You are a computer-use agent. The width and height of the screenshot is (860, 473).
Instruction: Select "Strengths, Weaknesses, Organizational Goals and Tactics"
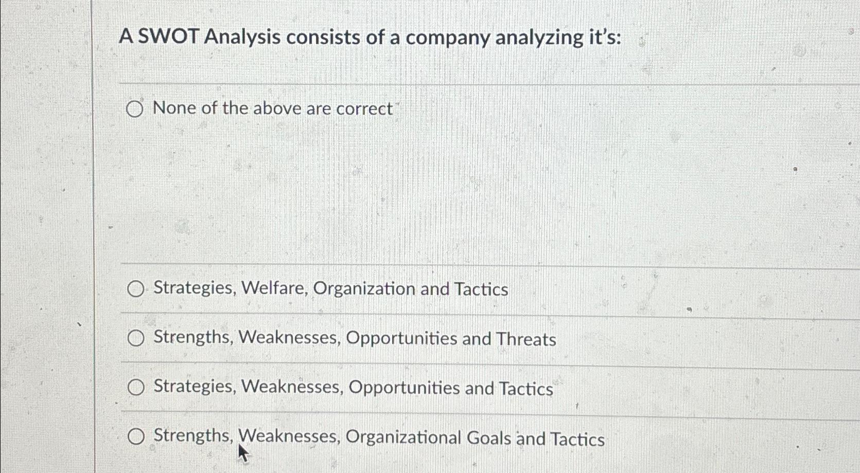click(136, 436)
